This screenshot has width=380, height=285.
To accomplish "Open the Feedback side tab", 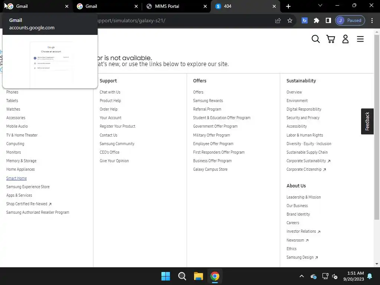I will click(x=367, y=121).
